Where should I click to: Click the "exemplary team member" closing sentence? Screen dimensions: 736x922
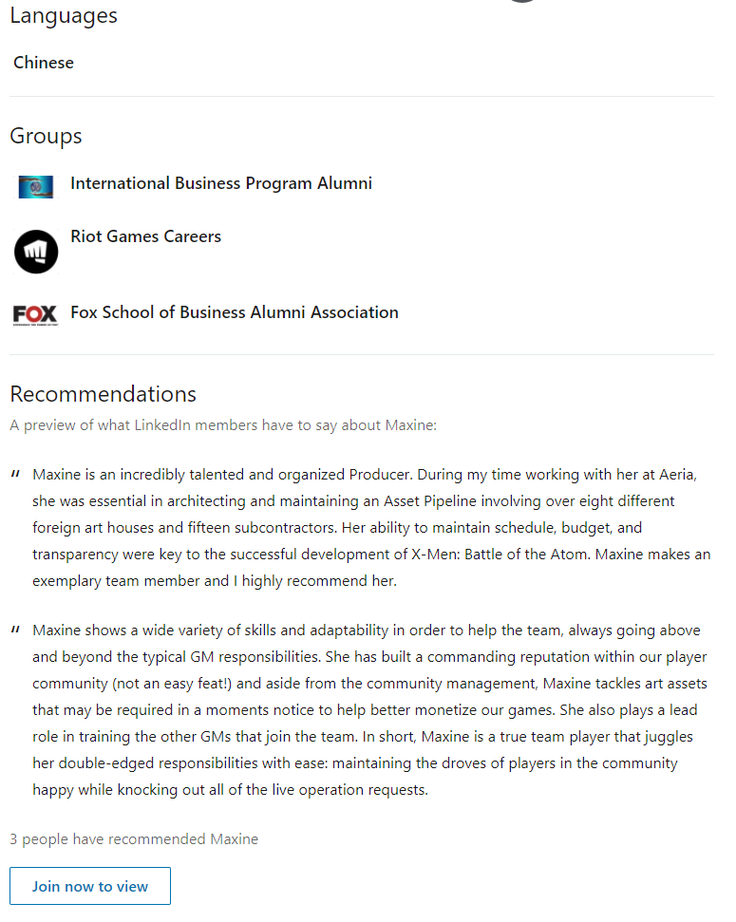pos(215,581)
